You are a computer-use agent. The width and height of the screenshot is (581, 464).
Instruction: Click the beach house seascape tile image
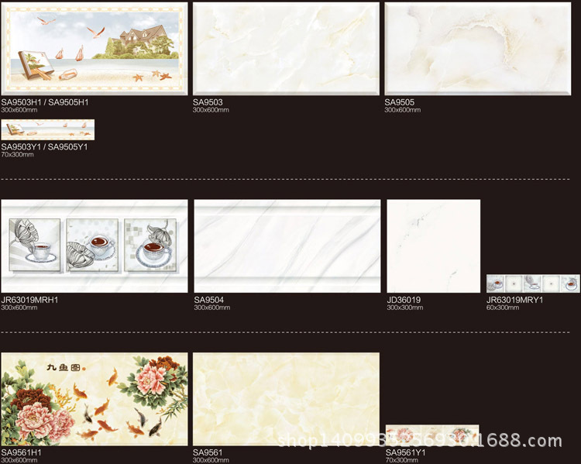click(95, 49)
